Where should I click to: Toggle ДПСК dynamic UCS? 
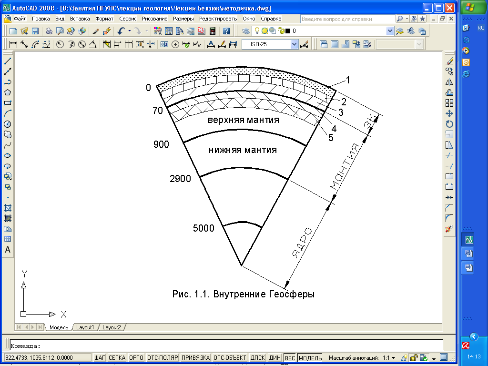258,357
